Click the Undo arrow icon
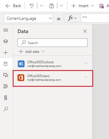Screen dimensions: 109x139 click(32, 6)
